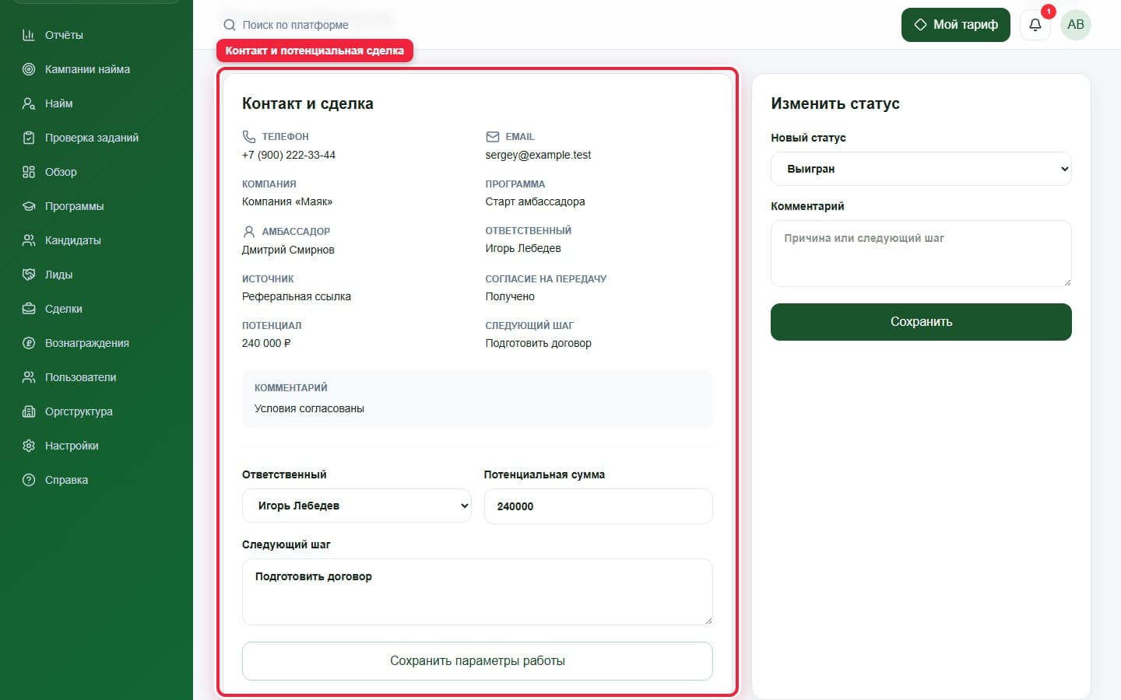The image size is (1121, 700).
Task: Open notifications bell
Action: pos(1035,25)
